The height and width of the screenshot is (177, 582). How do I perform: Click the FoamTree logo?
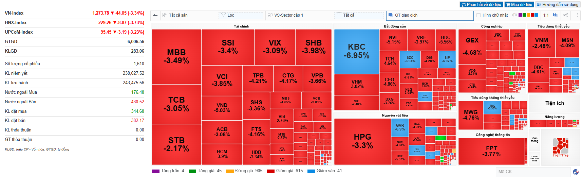tap(561, 147)
